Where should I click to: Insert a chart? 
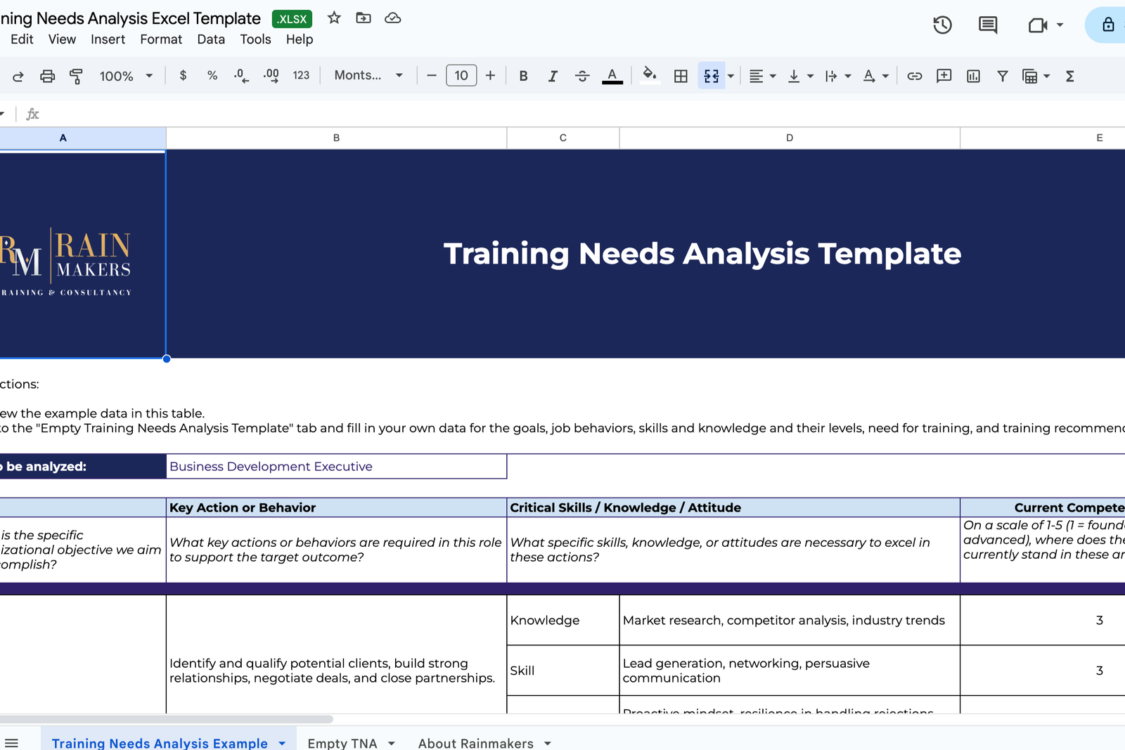[973, 76]
